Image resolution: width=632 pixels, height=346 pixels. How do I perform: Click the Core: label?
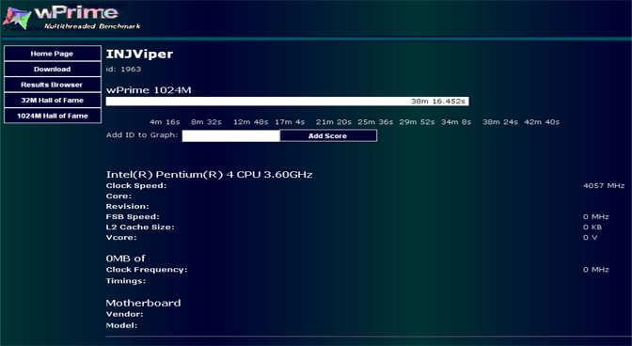click(x=118, y=197)
